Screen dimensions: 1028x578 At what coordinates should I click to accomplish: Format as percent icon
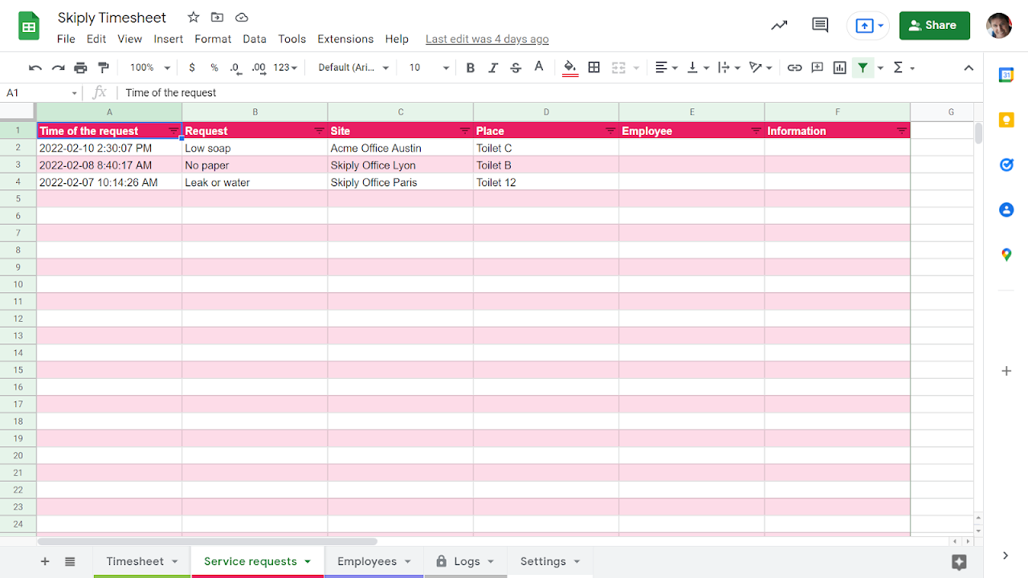pyautogui.click(x=214, y=67)
